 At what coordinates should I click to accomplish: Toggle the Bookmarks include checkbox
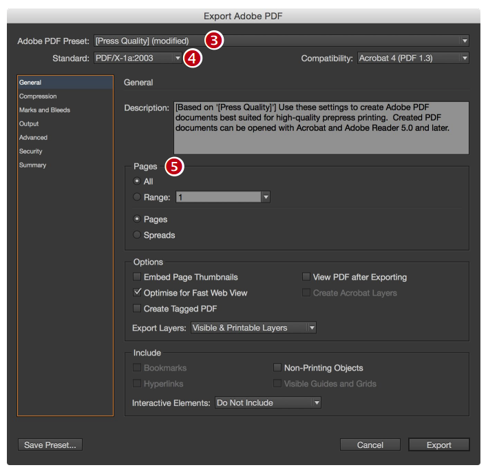(137, 368)
